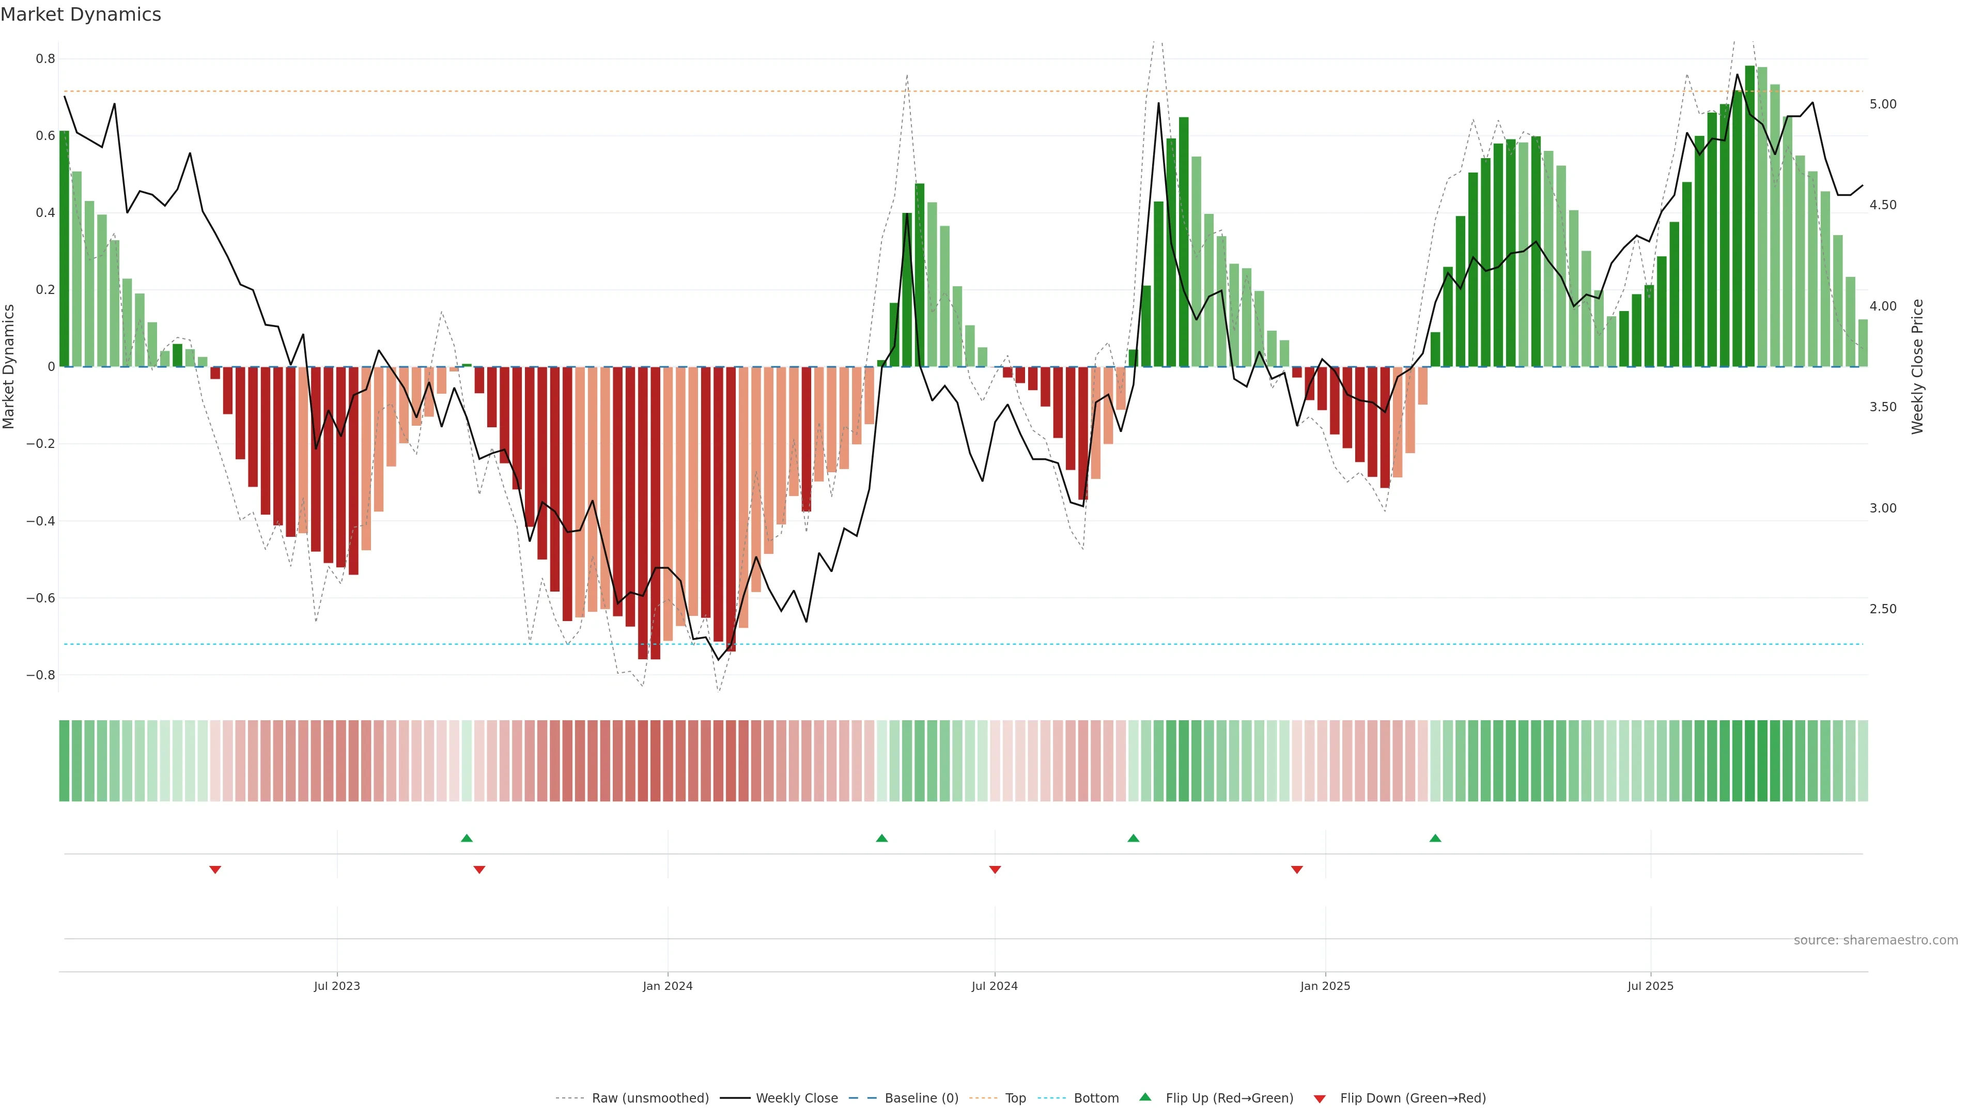Click the Market Dynamics chart title

point(81,14)
